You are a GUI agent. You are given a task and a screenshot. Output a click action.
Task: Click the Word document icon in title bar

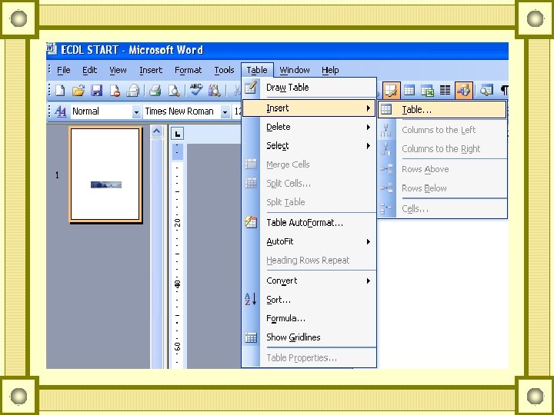(52, 48)
